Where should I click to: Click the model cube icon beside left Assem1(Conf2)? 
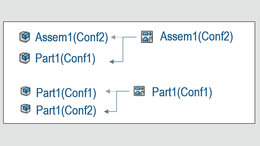25,37
